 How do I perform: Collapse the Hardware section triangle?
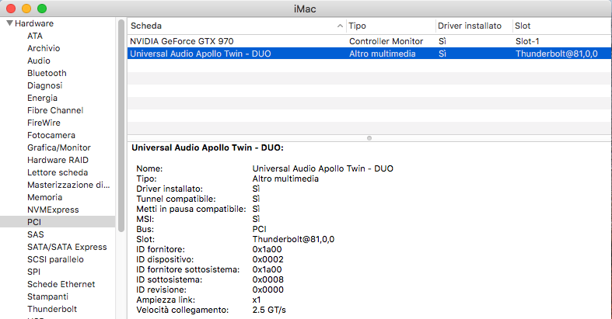pos(10,23)
